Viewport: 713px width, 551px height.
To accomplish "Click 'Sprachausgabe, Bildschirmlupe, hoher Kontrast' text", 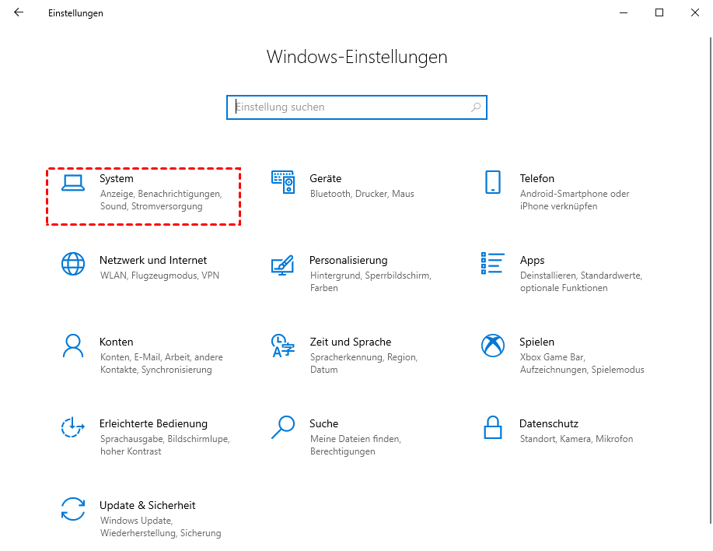I will [165, 445].
